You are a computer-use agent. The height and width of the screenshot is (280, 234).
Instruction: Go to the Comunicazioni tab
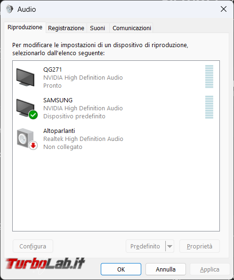click(x=132, y=28)
